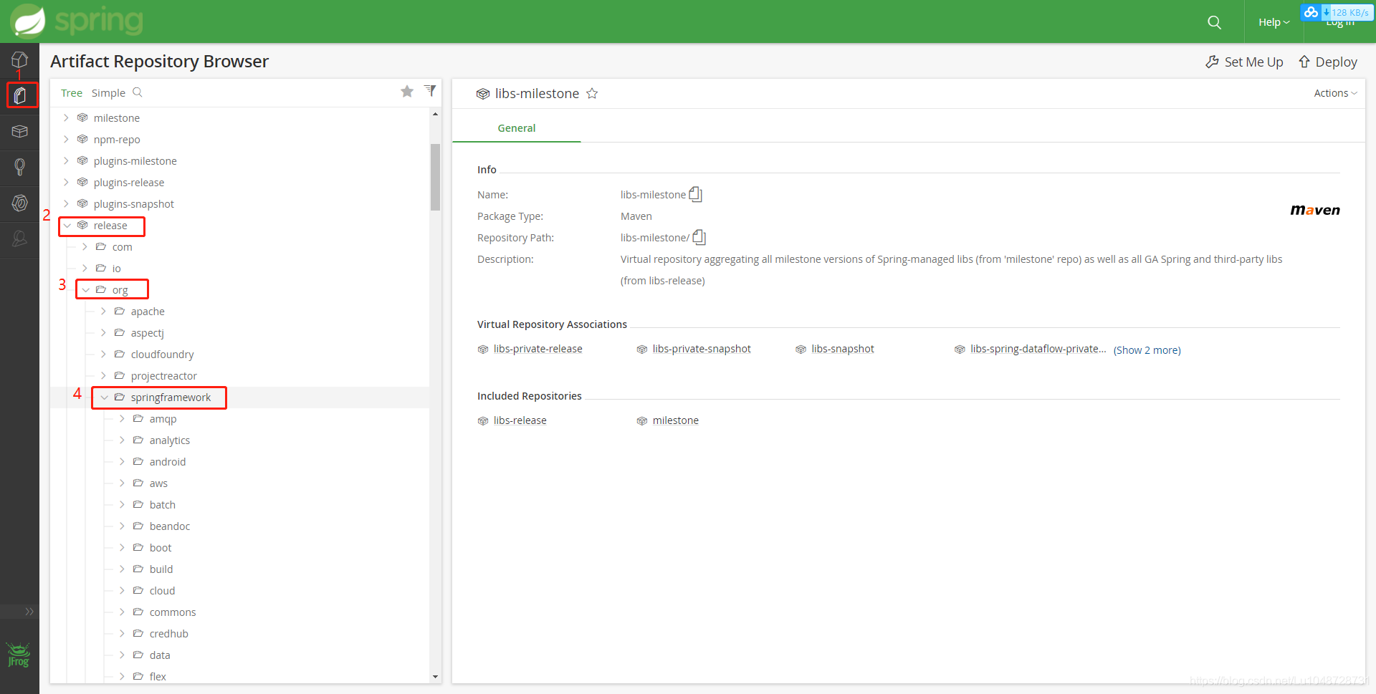Open milestone included repository link

pyautogui.click(x=675, y=420)
